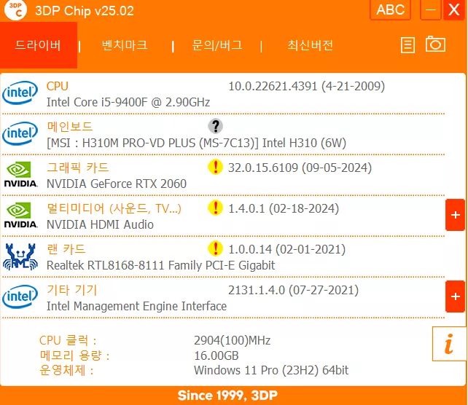Click the 메모리 용량 label
Viewport: 468px width, 405px height.
point(74,355)
